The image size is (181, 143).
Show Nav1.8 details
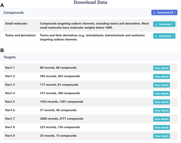click(x=161, y=127)
